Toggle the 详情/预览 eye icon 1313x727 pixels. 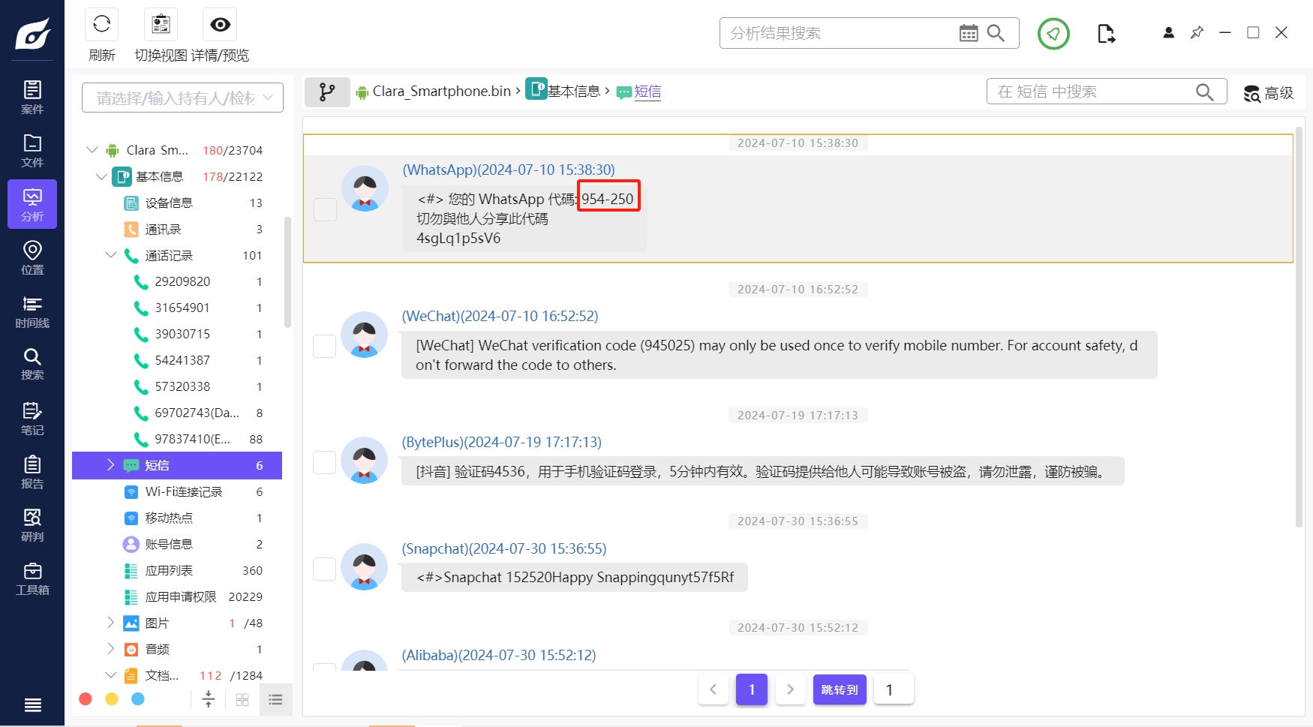220,24
